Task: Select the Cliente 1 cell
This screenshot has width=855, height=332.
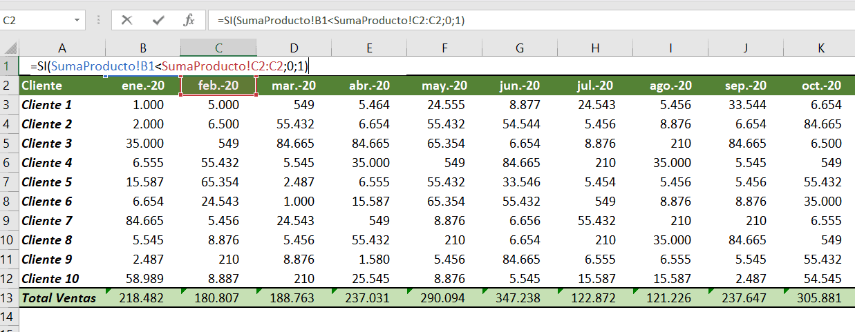Action: point(62,105)
